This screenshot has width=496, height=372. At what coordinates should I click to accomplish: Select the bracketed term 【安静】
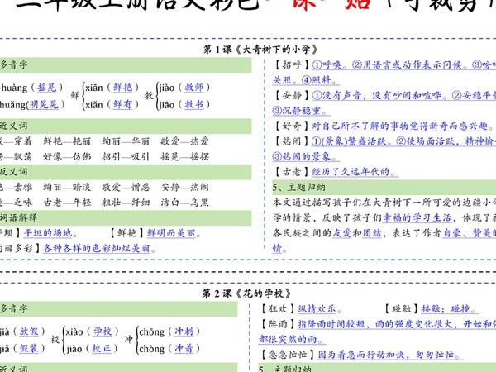pyautogui.click(x=292, y=95)
